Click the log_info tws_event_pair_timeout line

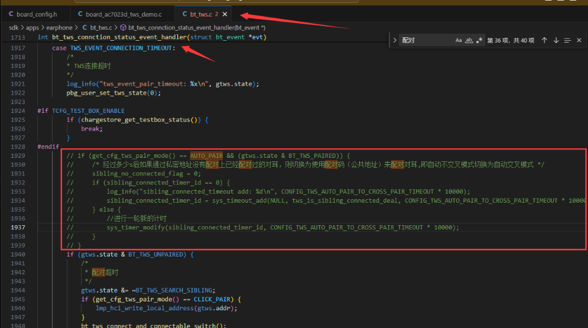[x=163, y=84]
